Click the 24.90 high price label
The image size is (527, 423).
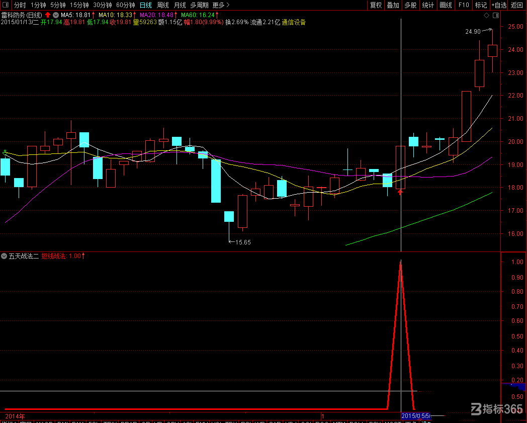click(x=473, y=32)
